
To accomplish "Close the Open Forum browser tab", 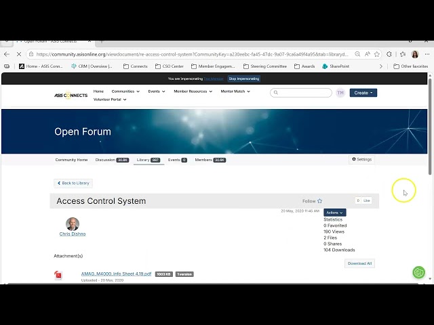I will pyautogui.click(x=90, y=41).
